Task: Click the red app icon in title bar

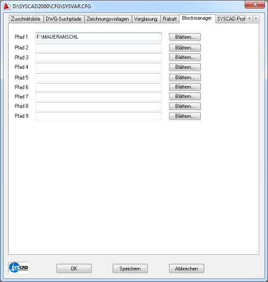Action: point(7,6)
